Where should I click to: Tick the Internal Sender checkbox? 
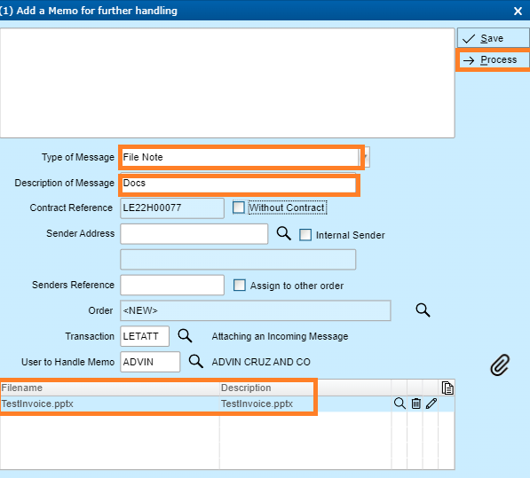pyautogui.click(x=305, y=235)
